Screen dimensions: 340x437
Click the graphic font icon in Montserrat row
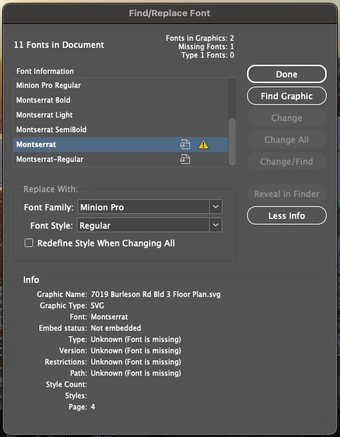tap(184, 144)
